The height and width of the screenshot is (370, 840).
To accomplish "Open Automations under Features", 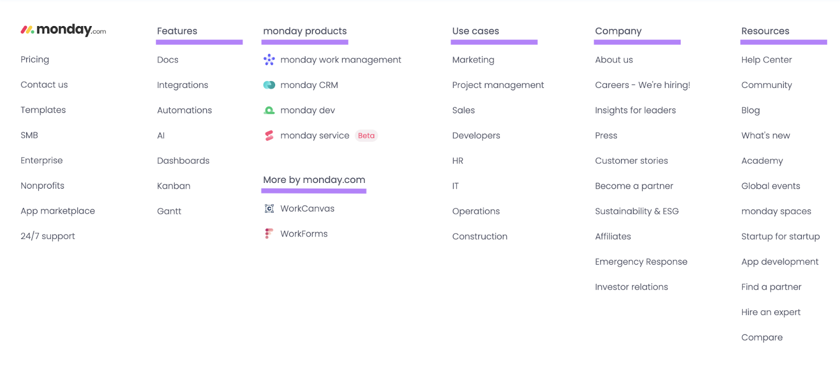I will click(184, 110).
